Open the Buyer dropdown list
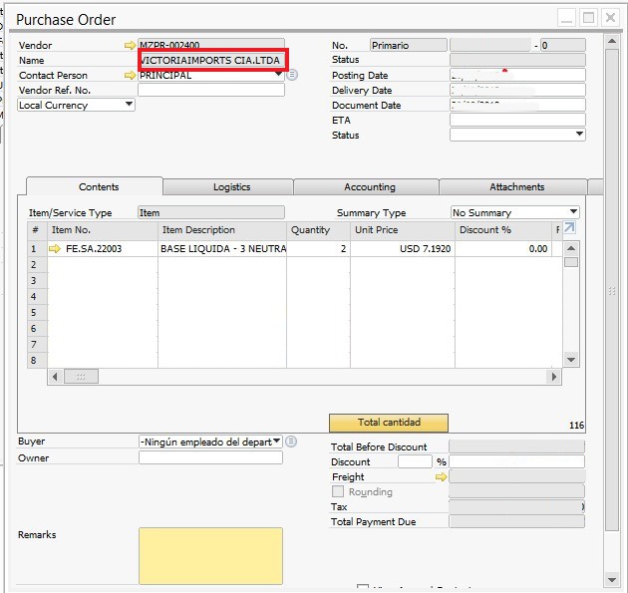 [x=276, y=442]
